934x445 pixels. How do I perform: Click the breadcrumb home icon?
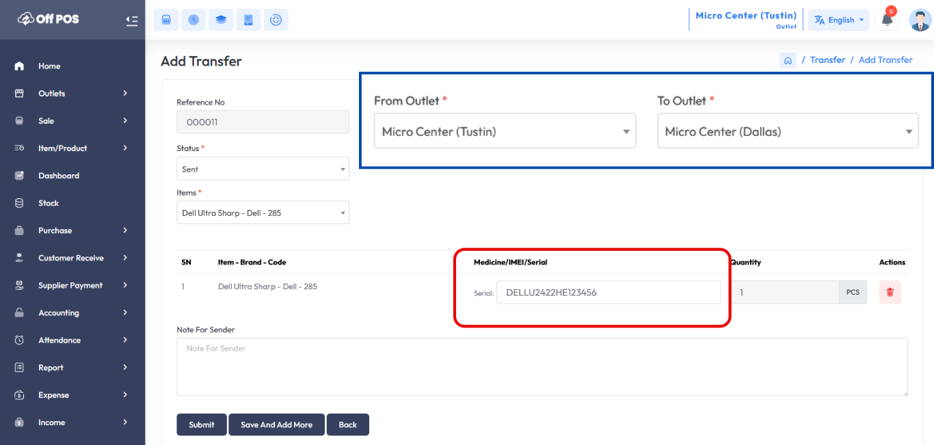788,60
